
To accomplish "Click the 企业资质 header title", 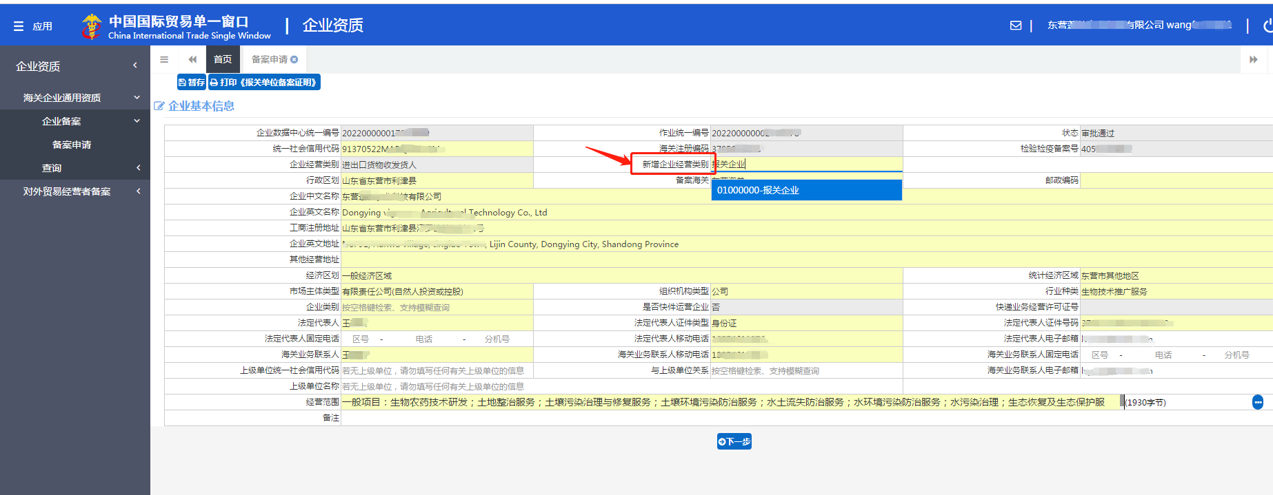I will (333, 25).
